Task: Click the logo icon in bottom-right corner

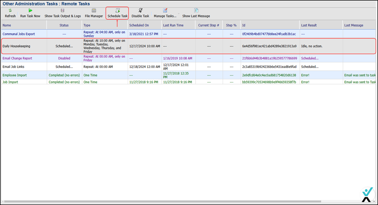Action: click(x=366, y=195)
